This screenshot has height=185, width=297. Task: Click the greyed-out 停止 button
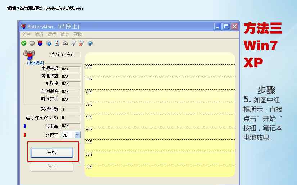(52, 167)
